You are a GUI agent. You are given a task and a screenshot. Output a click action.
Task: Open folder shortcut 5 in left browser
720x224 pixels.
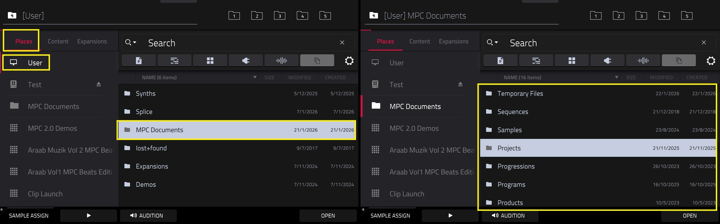(x=325, y=16)
